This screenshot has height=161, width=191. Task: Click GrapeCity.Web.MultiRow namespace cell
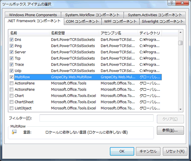(x=71, y=77)
